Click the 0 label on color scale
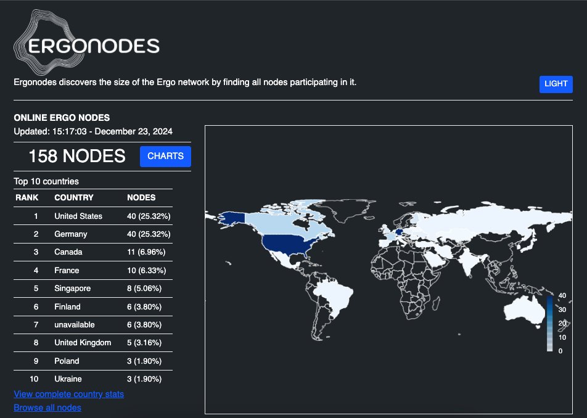Image resolution: width=587 pixels, height=418 pixels. [x=560, y=351]
